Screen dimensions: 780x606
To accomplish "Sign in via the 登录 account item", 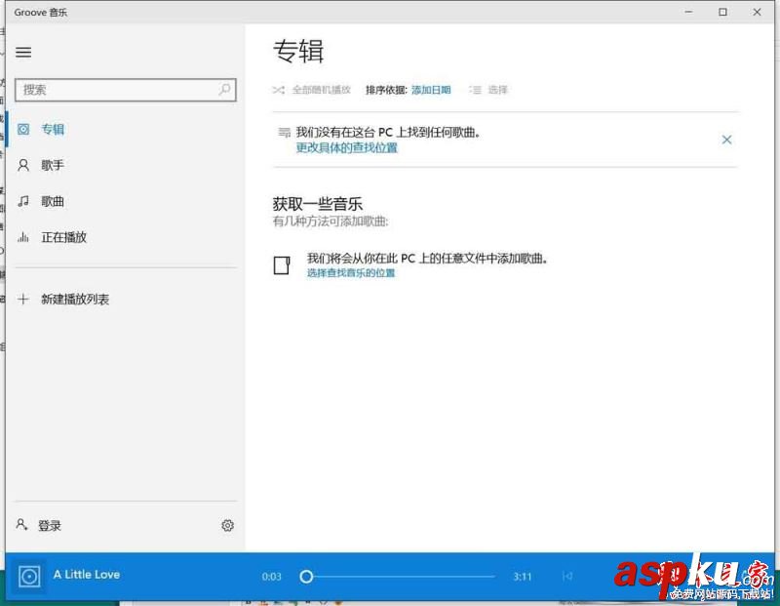I will (x=43, y=525).
